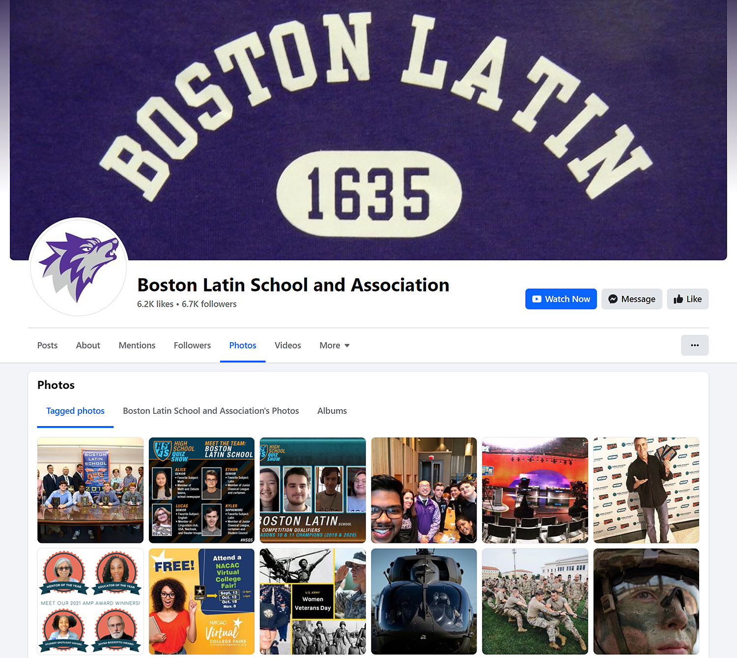
Task: Select the Videos tab
Action: coord(287,345)
